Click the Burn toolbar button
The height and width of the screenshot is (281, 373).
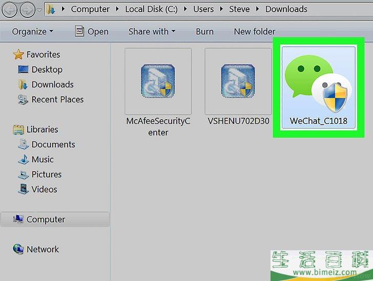(x=204, y=32)
